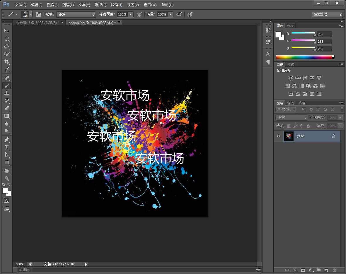The image size is (346, 274).
Task: Toggle Background layer visibility eye
Action: pyautogui.click(x=279, y=136)
